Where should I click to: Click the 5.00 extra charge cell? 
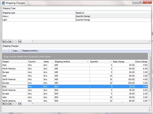coord(141,90)
